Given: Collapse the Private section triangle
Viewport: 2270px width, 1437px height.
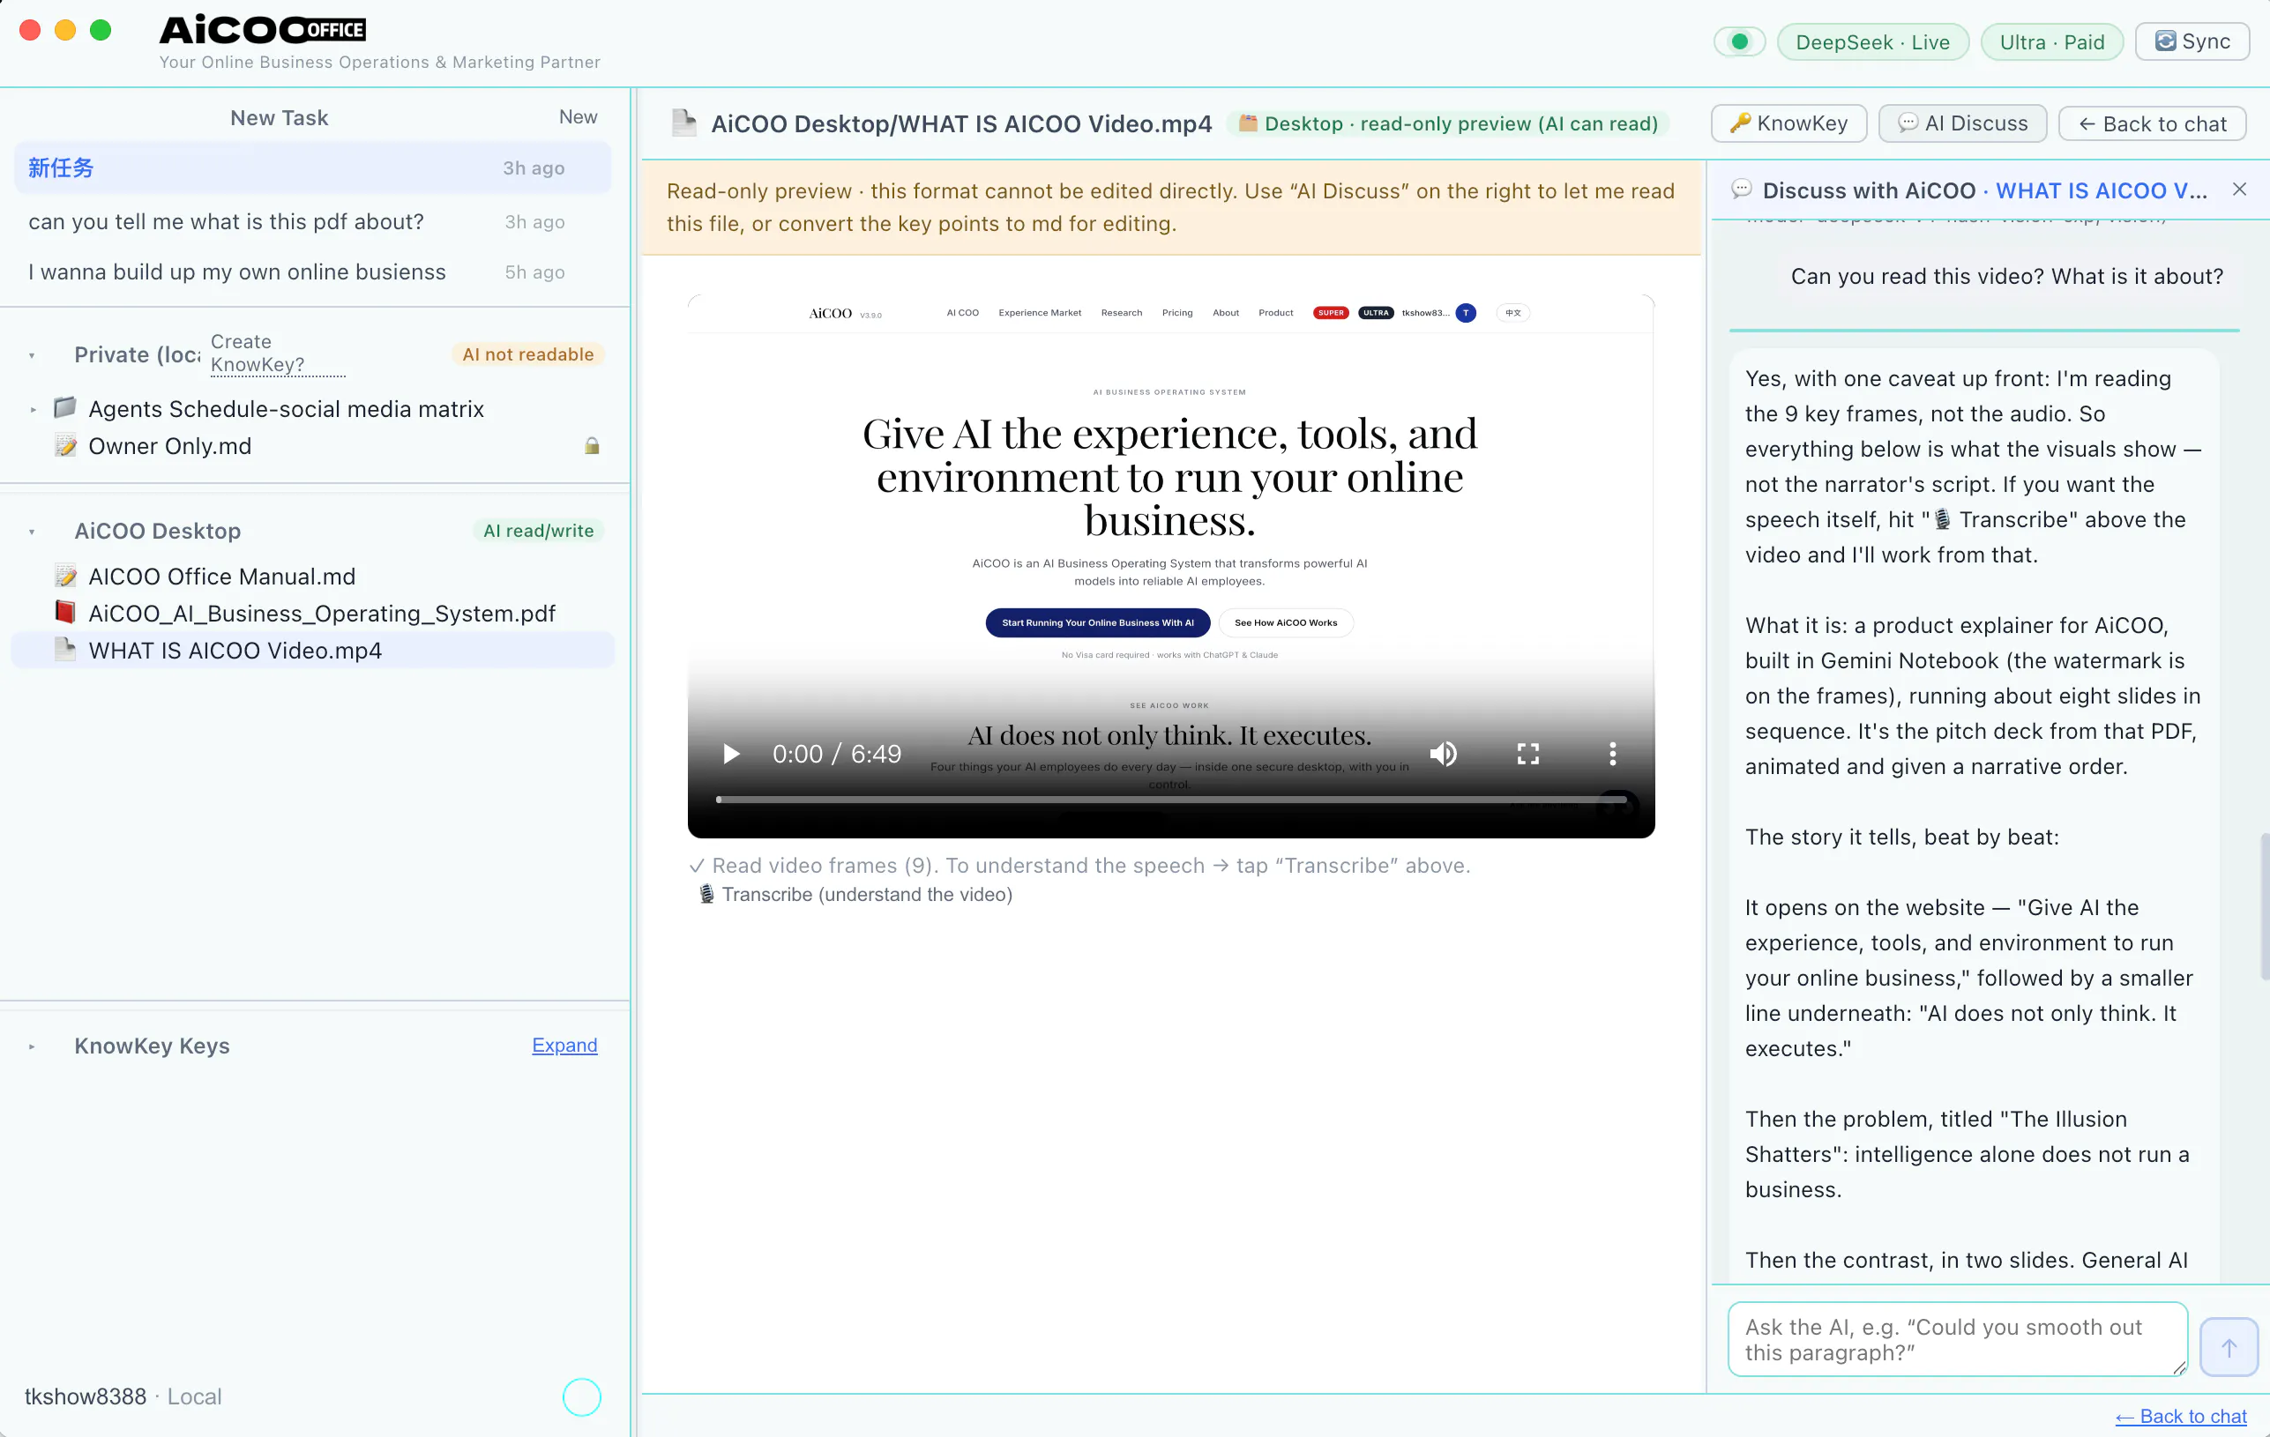Looking at the screenshot, I should 32,355.
